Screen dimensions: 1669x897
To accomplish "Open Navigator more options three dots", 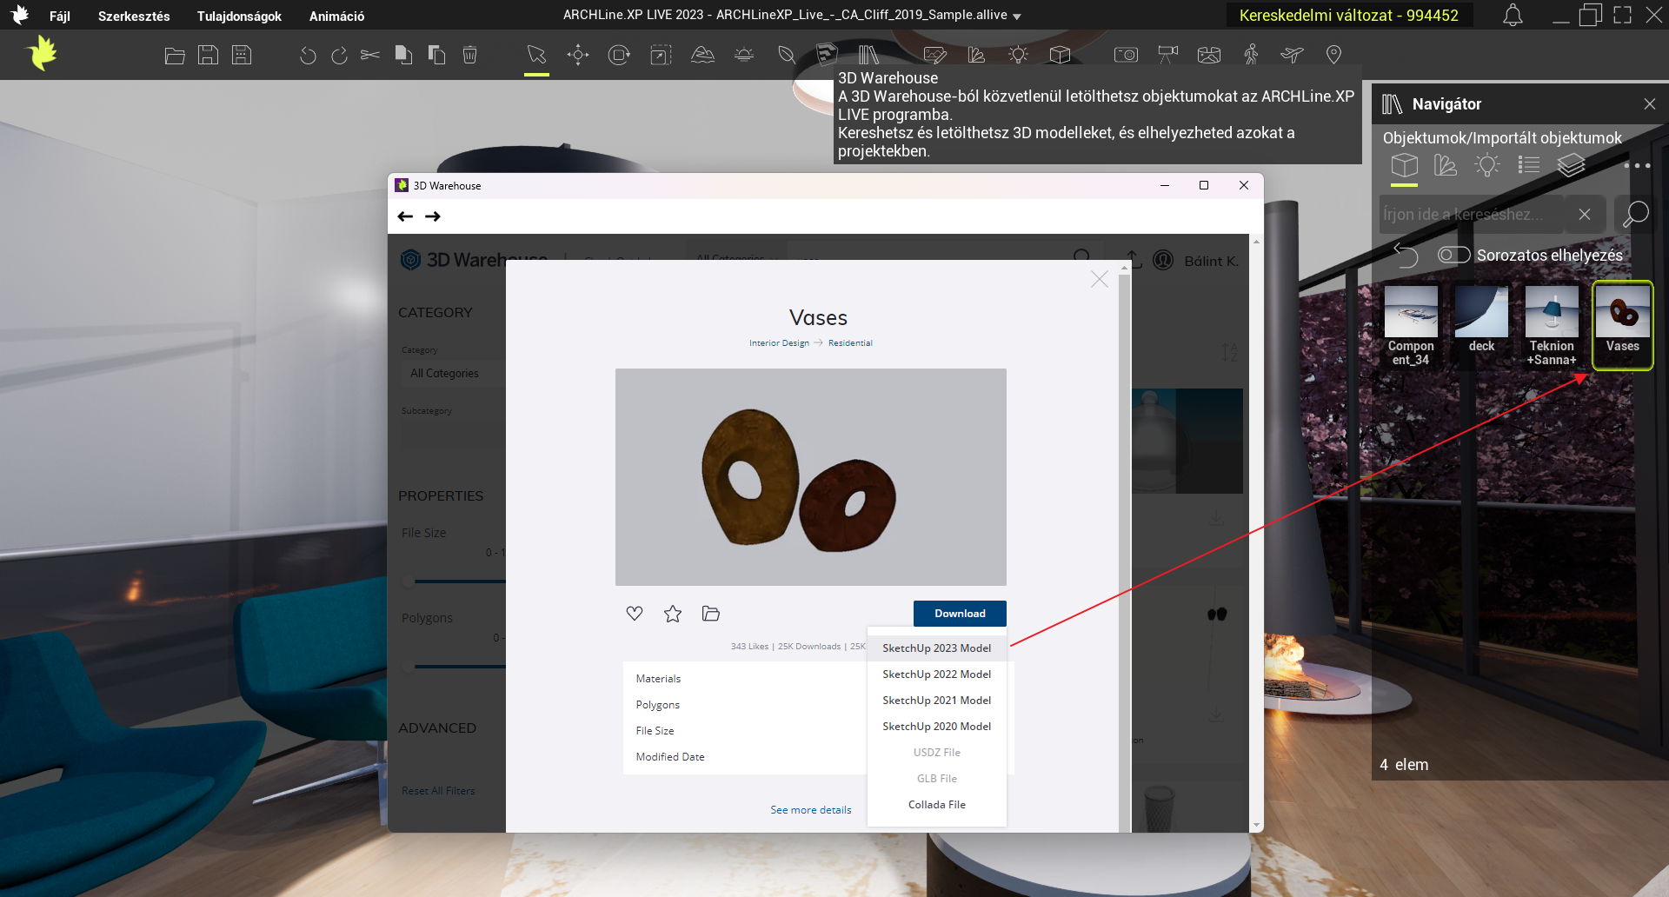I will tap(1637, 165).
